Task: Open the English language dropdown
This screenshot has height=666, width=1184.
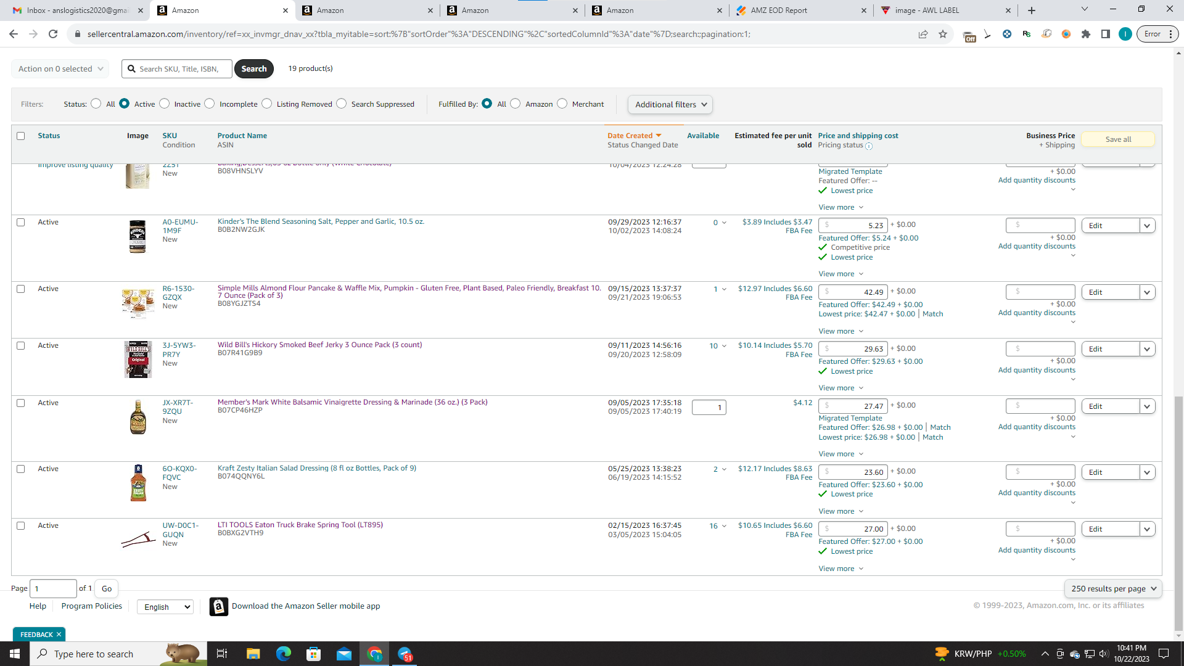Action: 165,607
